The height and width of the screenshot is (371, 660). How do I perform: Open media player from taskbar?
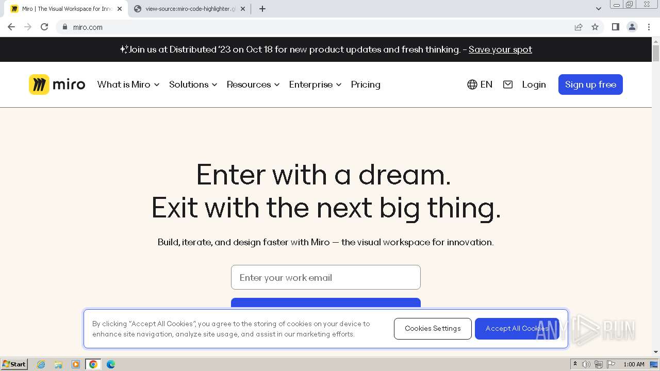pyautogui.click(x=76, y=364)
